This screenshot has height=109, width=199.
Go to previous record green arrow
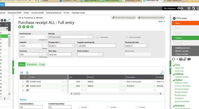point(24,27)
